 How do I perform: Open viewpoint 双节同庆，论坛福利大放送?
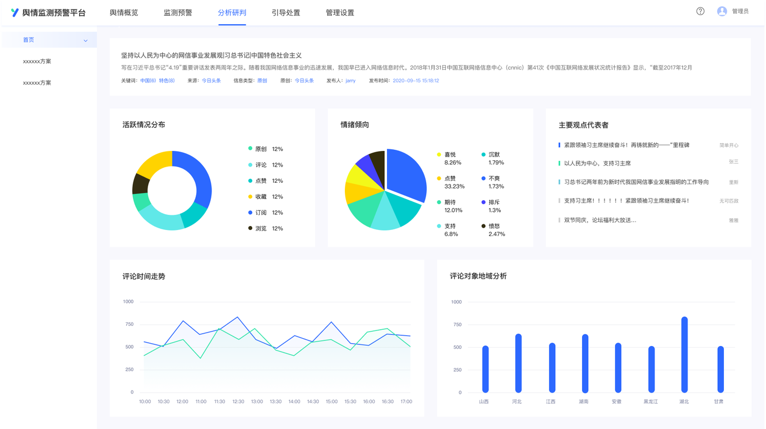[600, 220]
